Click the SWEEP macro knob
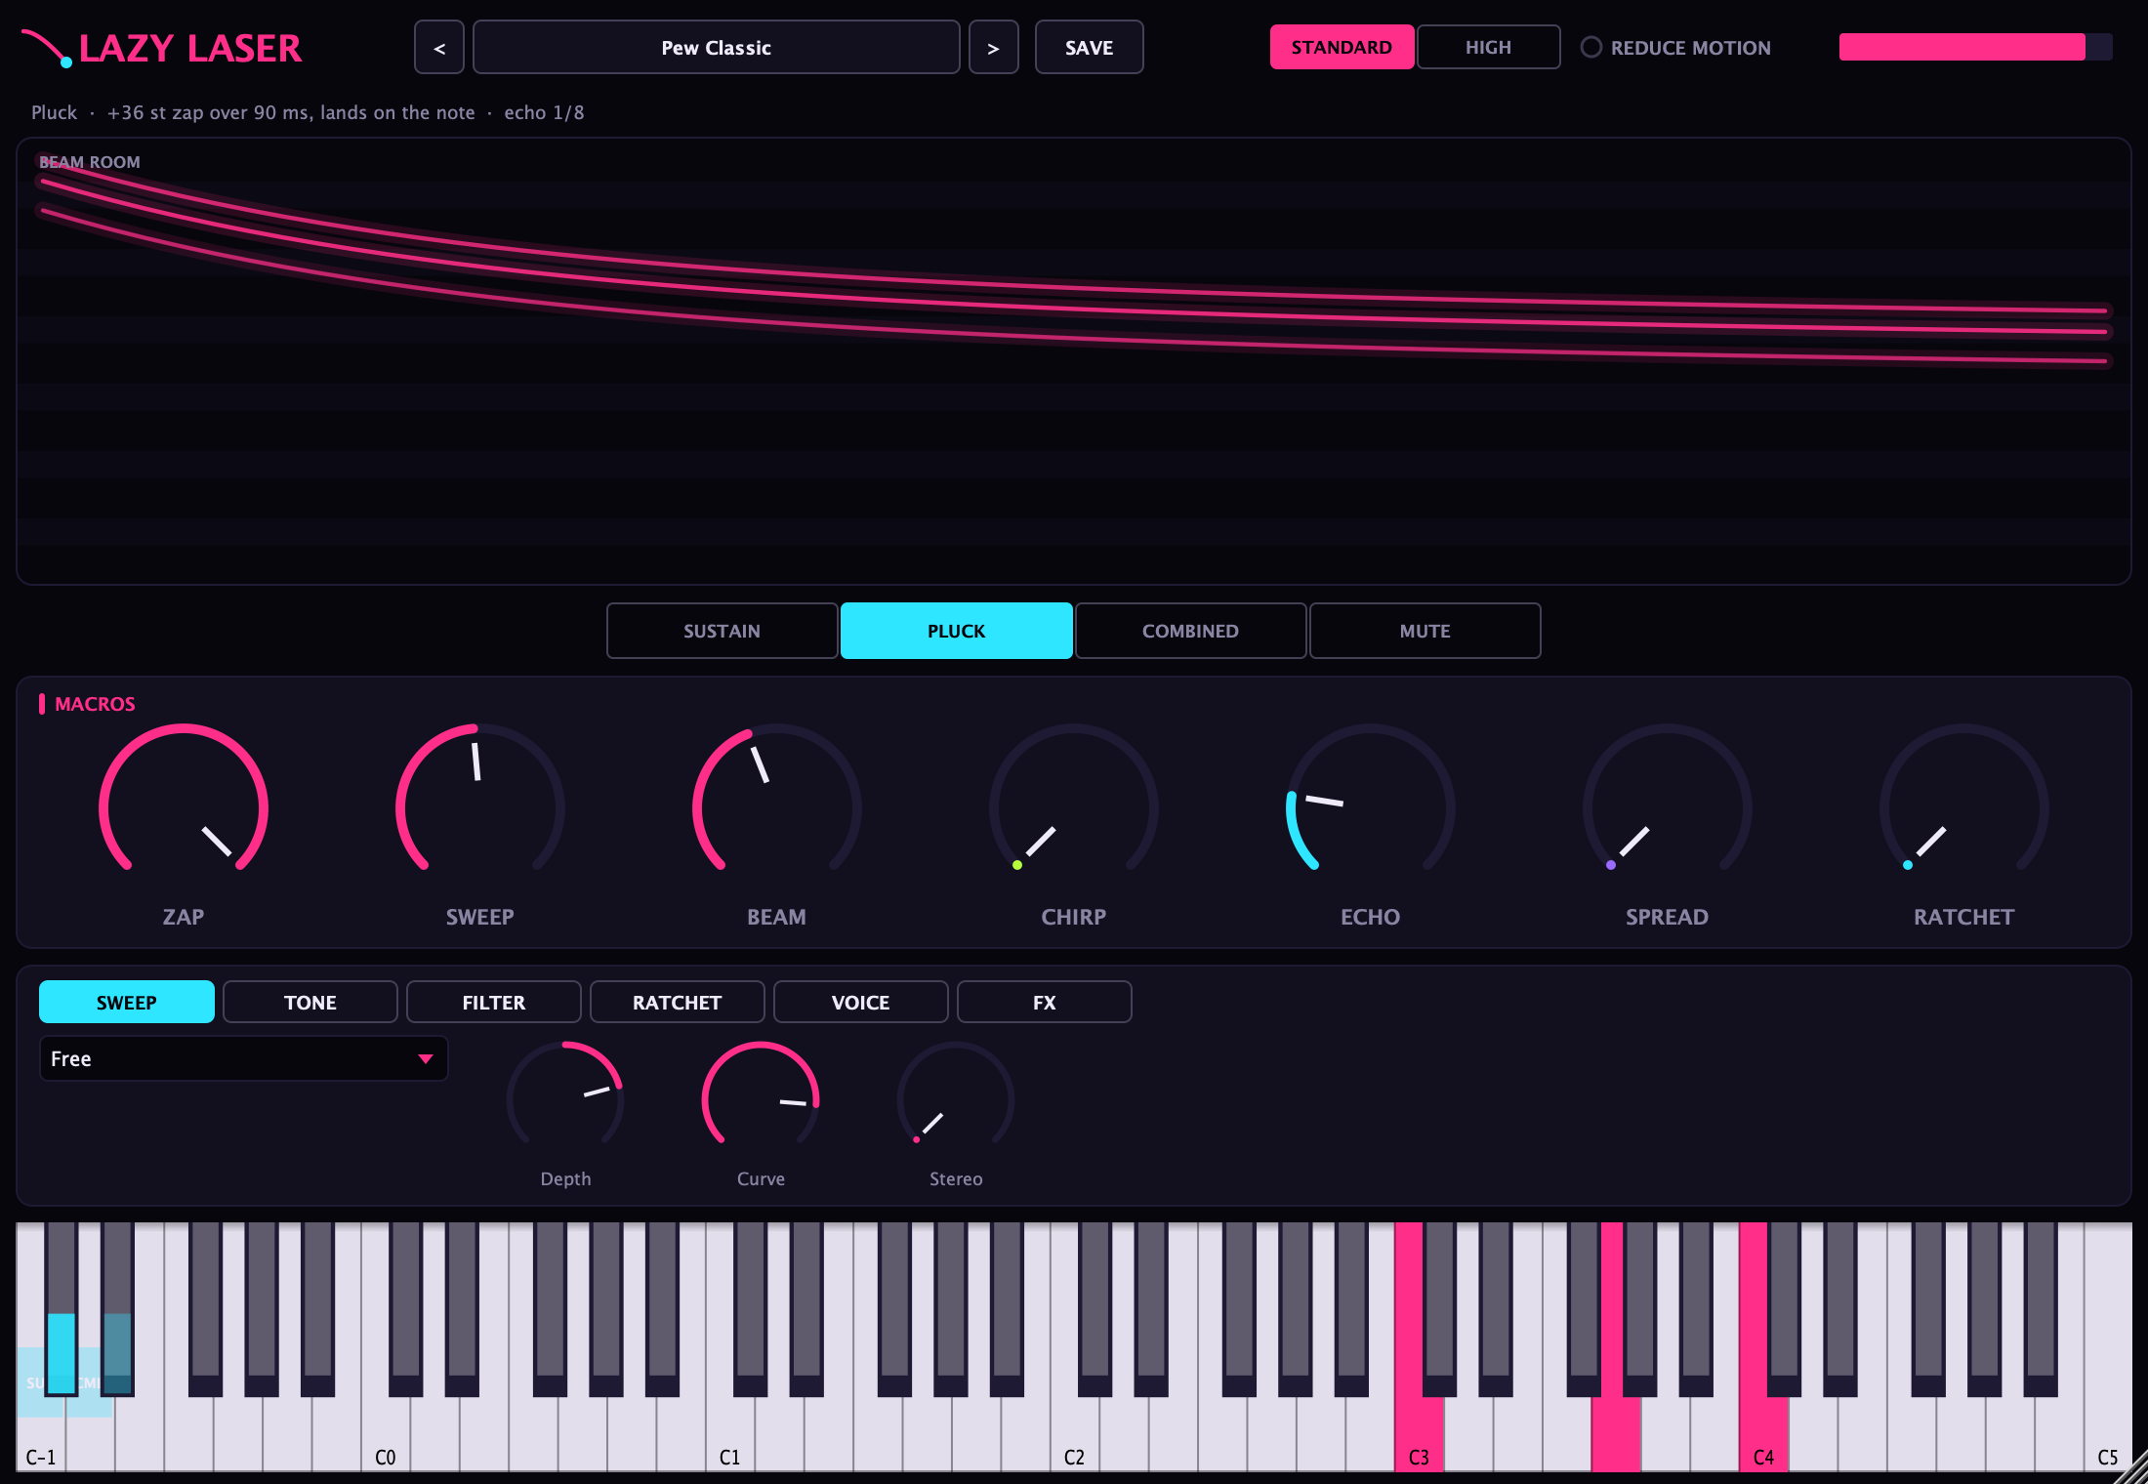 pos(479,806)
